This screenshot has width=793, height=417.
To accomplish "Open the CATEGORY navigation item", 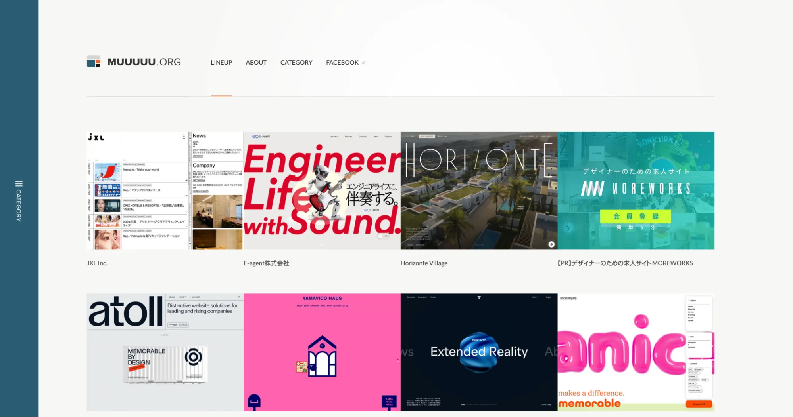I will pos(296,63).
